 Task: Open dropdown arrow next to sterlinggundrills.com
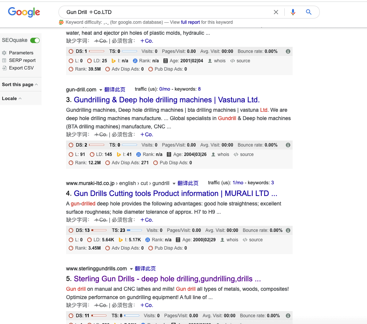pos(131,269)
